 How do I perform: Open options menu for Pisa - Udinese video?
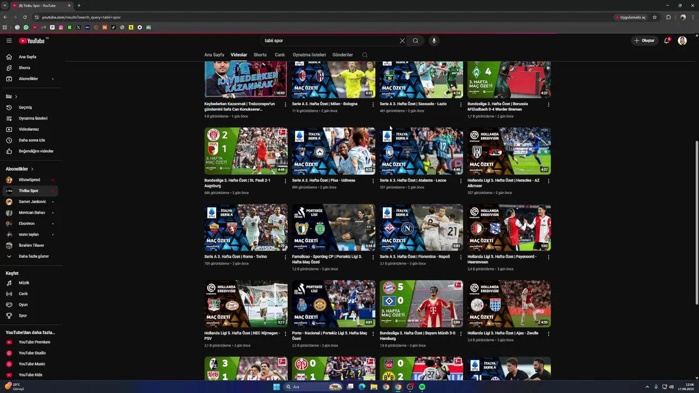(373, 181)
